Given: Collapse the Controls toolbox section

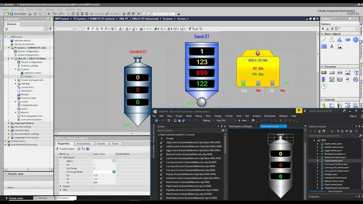Looking at the screenshot, I should (322, 99).
